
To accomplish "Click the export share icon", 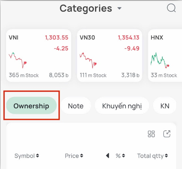I will (167, 134).
